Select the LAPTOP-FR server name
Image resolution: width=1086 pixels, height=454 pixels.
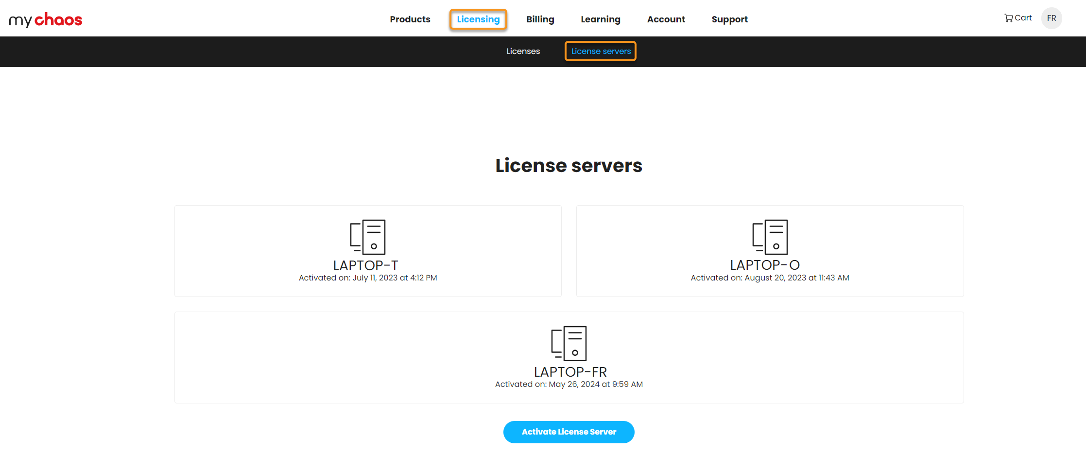[570, 372]
